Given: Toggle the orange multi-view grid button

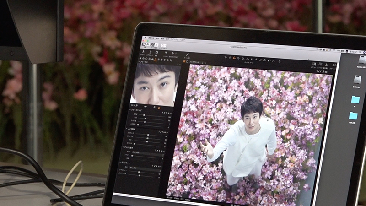Looking at the screenshot, I should 184,61.
